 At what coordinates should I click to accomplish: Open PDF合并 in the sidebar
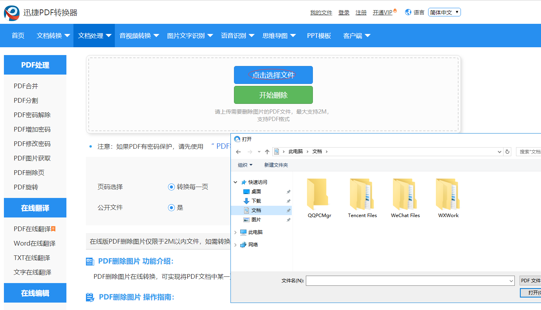point(26,86)
